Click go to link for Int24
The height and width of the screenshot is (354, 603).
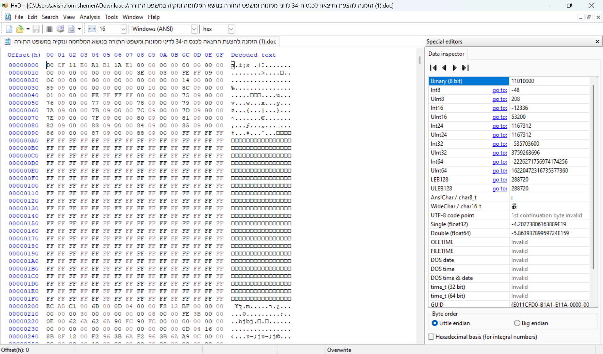pos(499,126)
